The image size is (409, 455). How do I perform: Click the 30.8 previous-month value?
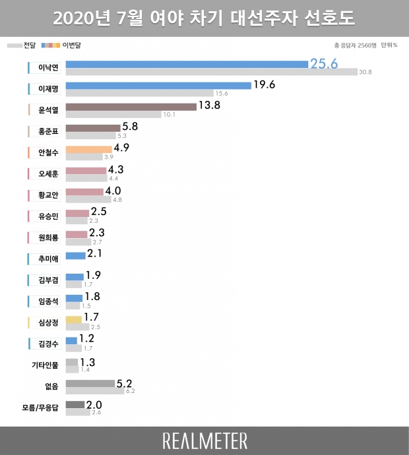(365, 72)
